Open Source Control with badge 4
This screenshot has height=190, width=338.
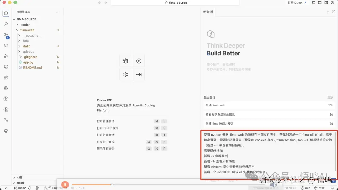pyautogui.click(x=6, y=35)
